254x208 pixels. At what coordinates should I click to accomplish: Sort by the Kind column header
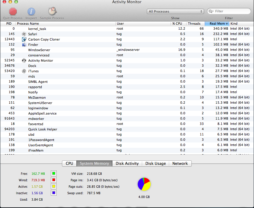[x=241, y=24]
